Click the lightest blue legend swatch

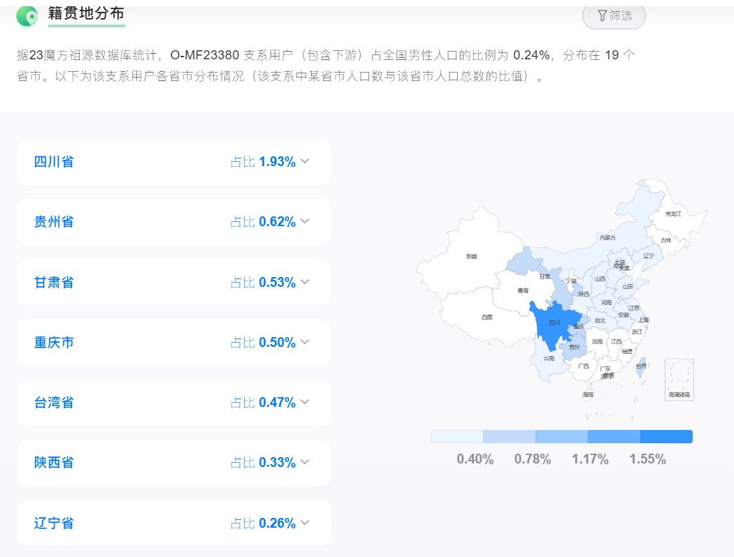click(457, 436)
